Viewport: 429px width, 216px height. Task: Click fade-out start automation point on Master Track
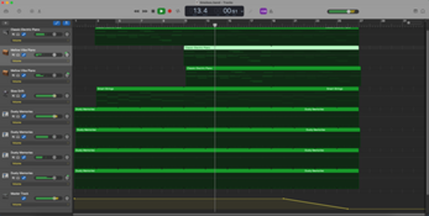click(x=284, y=198)
